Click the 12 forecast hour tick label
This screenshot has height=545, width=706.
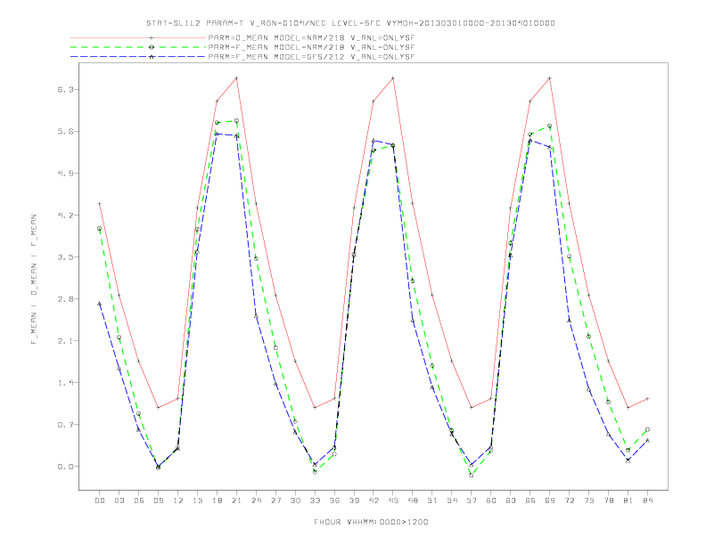178,500
